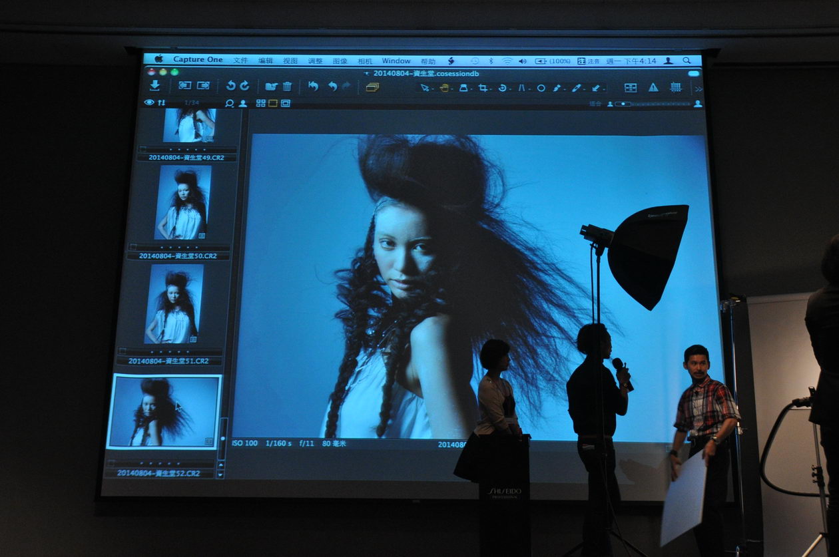The width and height of the screenshot is (839, 557).
Task: Click the reset adjustments double-arrow icon
Action: click(313, 87)
